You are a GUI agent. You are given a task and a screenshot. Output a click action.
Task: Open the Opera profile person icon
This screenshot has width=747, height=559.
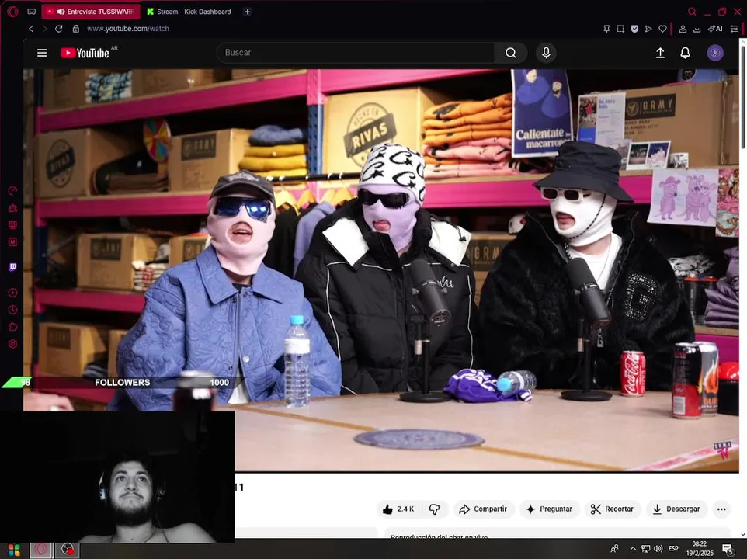pyautogui.click(x=683, y=29)
